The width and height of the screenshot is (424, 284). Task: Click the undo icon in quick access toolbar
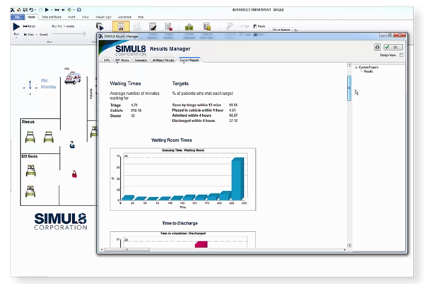31,10
